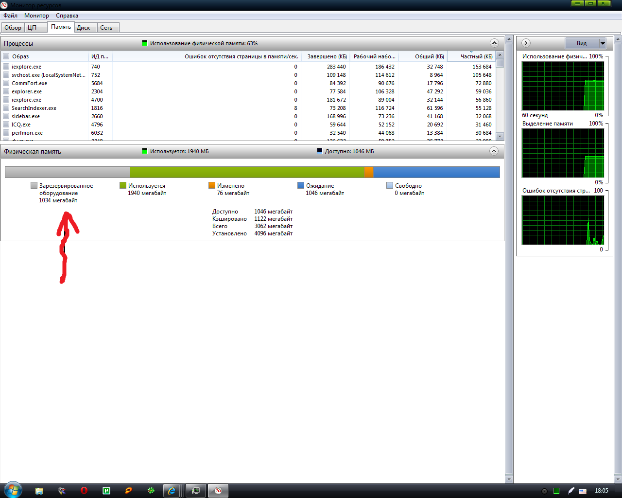Open the green ICQ flower taskbar icon
Image resolution: width=622 pixels, height=498 pixels.
point(151,491)
